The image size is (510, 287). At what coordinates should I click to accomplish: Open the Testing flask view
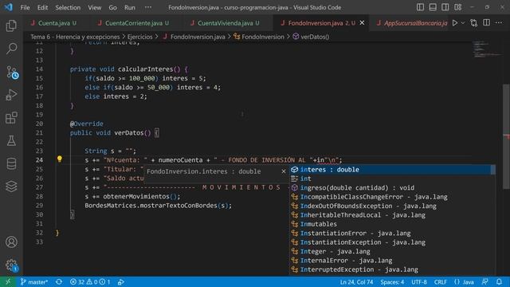click(x=11, y=140)
